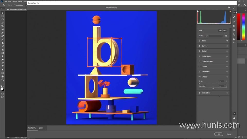Expand the Optics panel
The width and height of the screenshot is (247, 139).
click(x=200, y=66)
